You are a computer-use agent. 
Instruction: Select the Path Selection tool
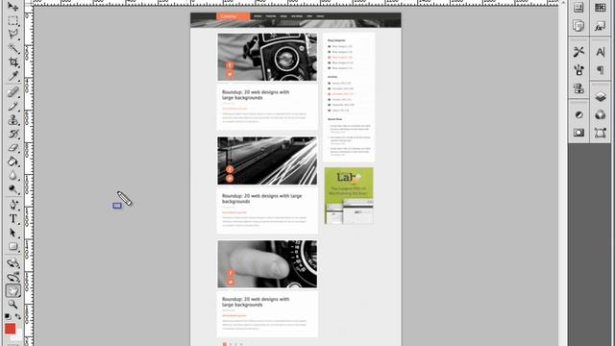click(x=12, y=233)
